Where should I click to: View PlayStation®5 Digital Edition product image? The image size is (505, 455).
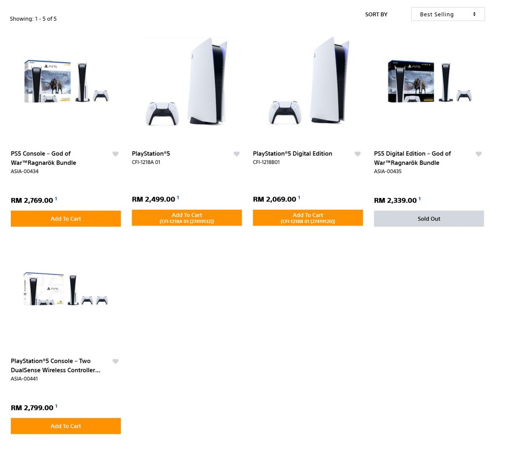coord(309,80)
